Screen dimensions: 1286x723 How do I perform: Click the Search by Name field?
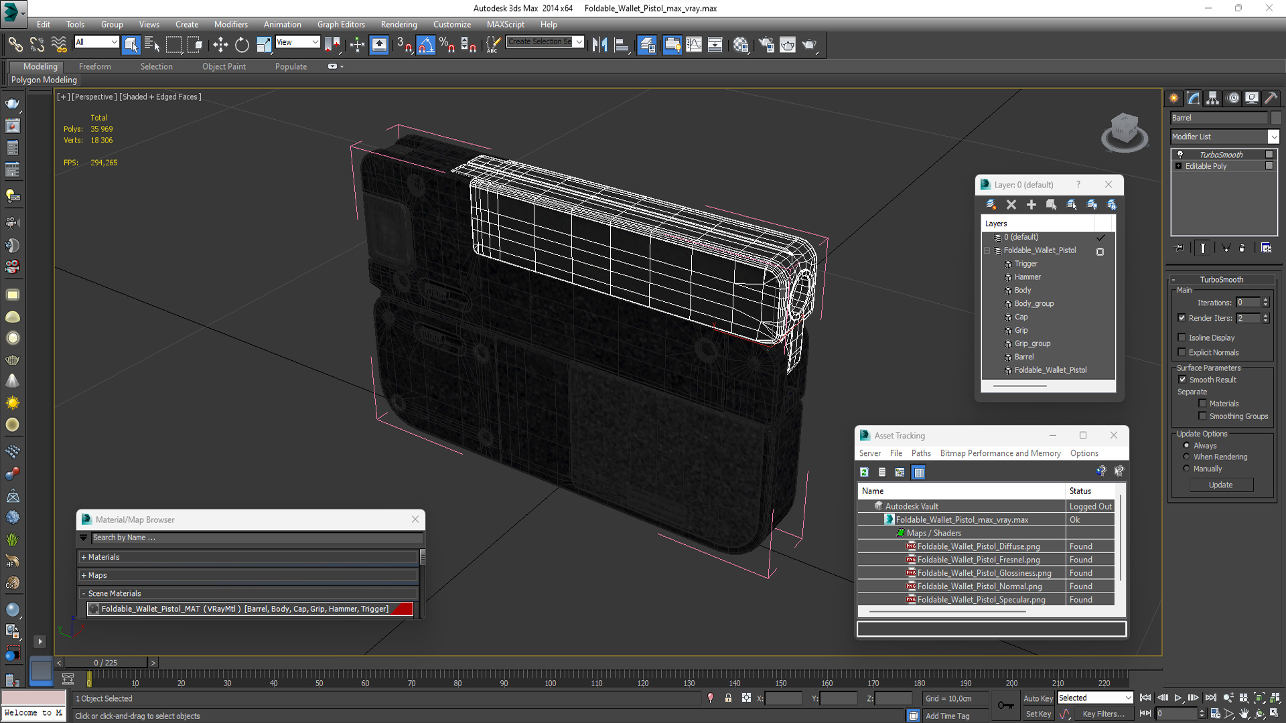point(257,538)
